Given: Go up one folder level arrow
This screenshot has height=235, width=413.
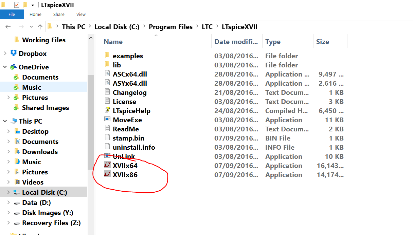Looking at the screenshot, I should [40, 27].
